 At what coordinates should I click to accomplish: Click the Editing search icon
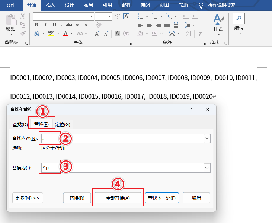click(x=239, y=19)
